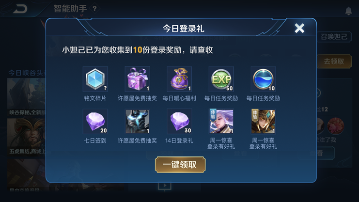This screenshot has height=202, width=359.
Task: Open the 峡谷探秘 news thumbnail
Action: pos(26,97)
